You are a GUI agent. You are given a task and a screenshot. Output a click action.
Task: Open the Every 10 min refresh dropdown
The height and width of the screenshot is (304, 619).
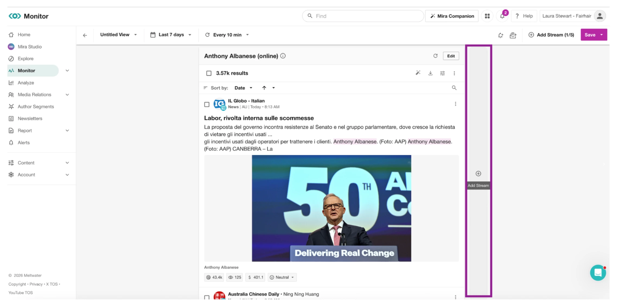[227, 35]
